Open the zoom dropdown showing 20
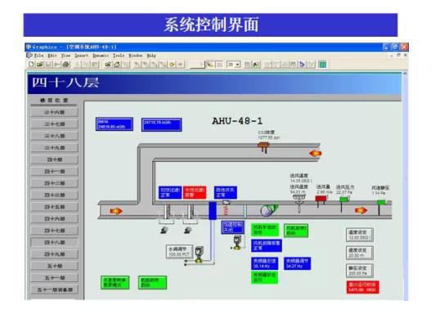435x319 pixels. pyautogui.click(x=234, y=65)
